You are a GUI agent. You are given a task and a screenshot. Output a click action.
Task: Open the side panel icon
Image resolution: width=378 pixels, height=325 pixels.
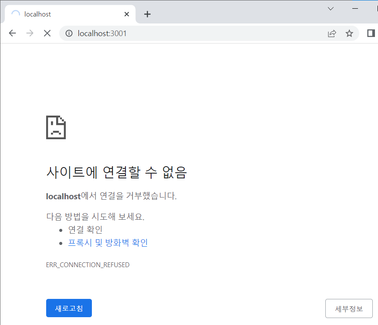click(371, 33)
